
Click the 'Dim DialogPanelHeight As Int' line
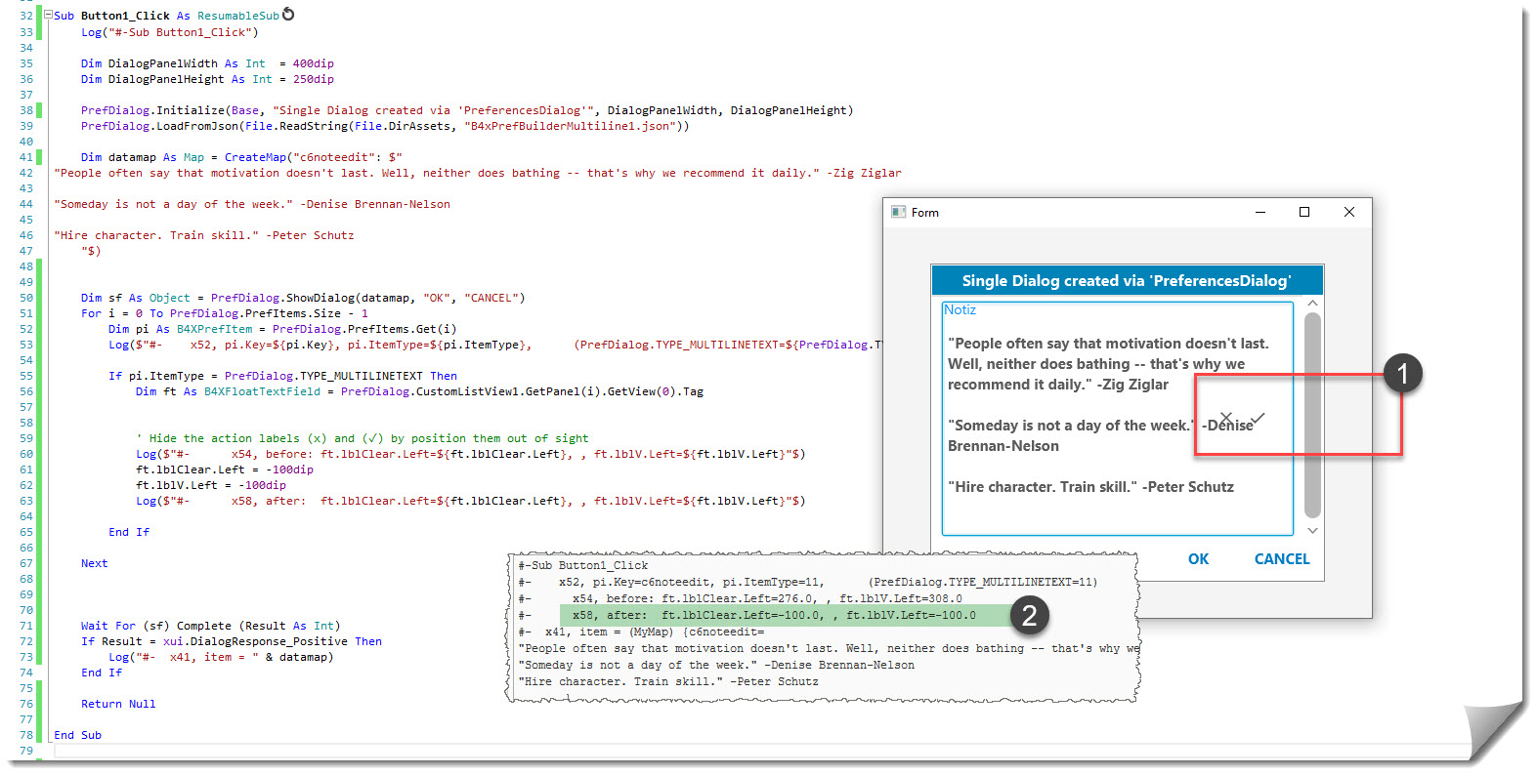tap(207, 79)
